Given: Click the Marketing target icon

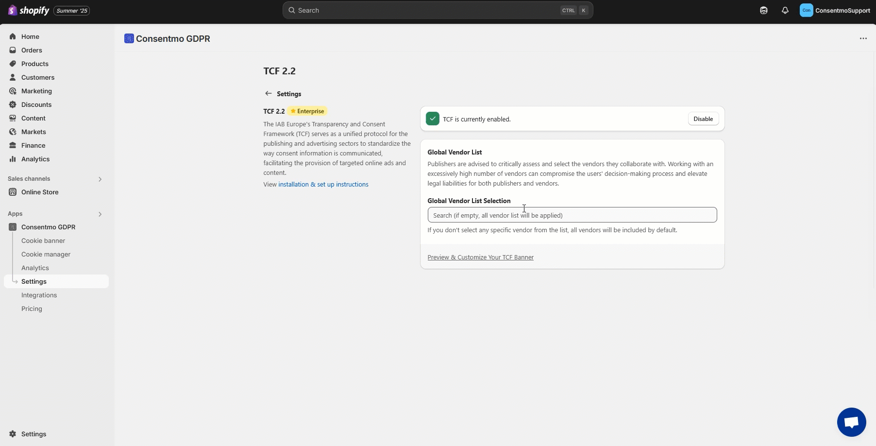Looking at the screenshot, I should click(13, 91).
